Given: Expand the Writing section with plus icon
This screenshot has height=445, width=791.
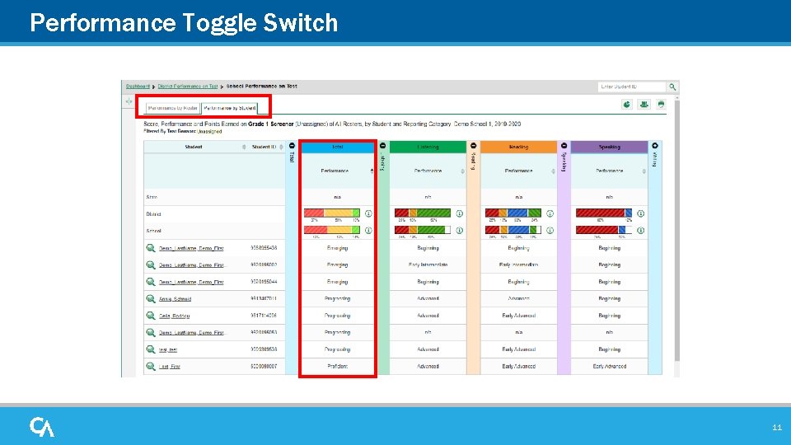Looking at the screenshot, I should click(x=655, y=146).
